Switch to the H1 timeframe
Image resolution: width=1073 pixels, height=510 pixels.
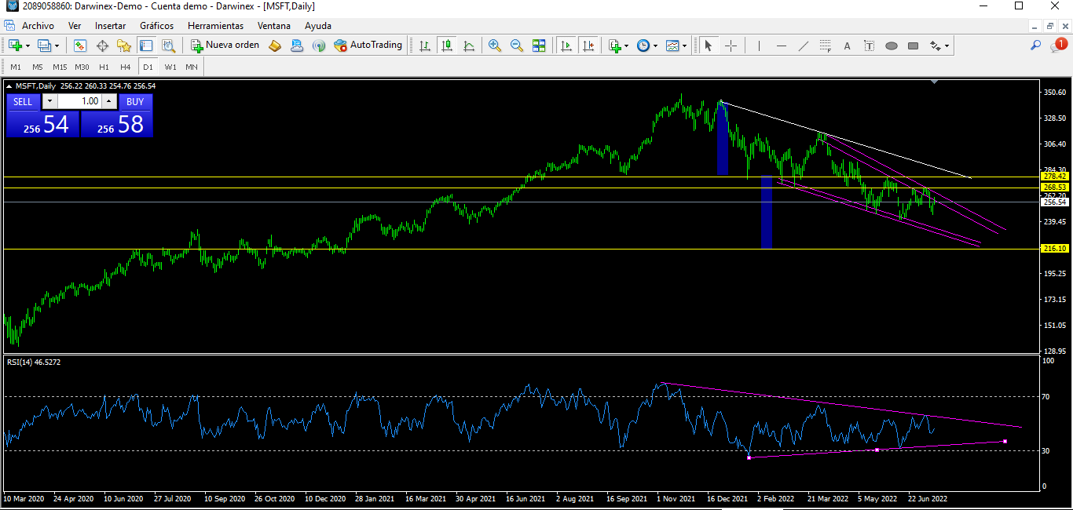coord(104,67)
